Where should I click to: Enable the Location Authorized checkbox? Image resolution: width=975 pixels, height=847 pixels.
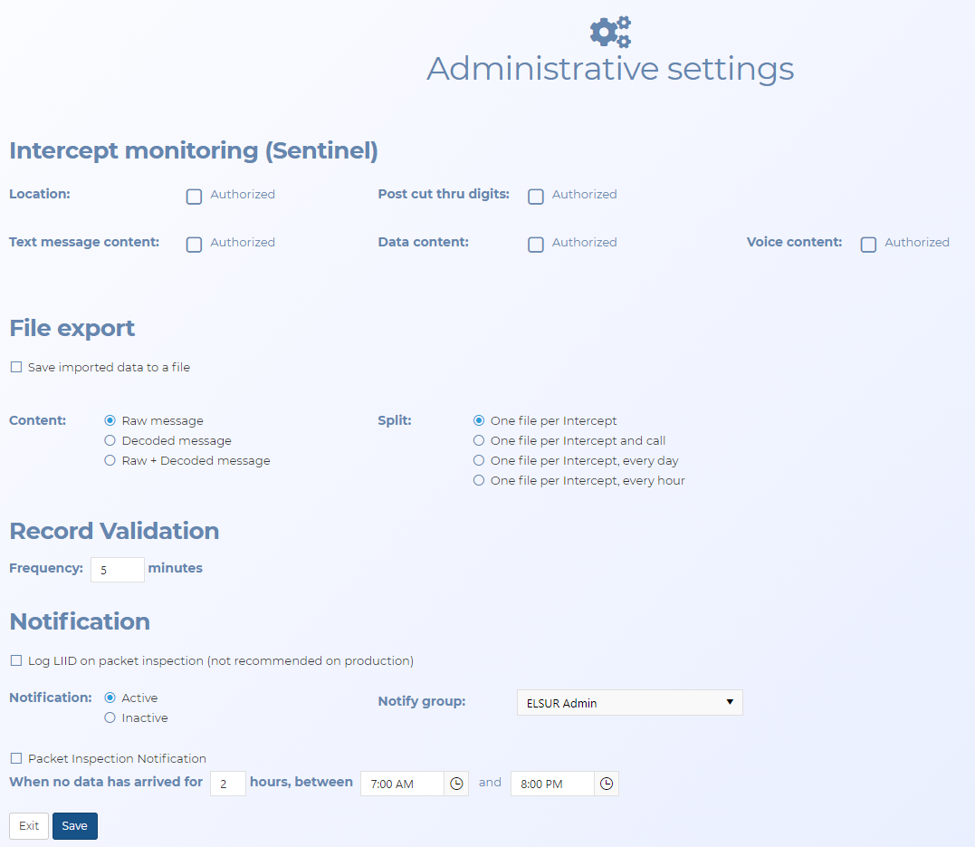(x=194, y=197)
